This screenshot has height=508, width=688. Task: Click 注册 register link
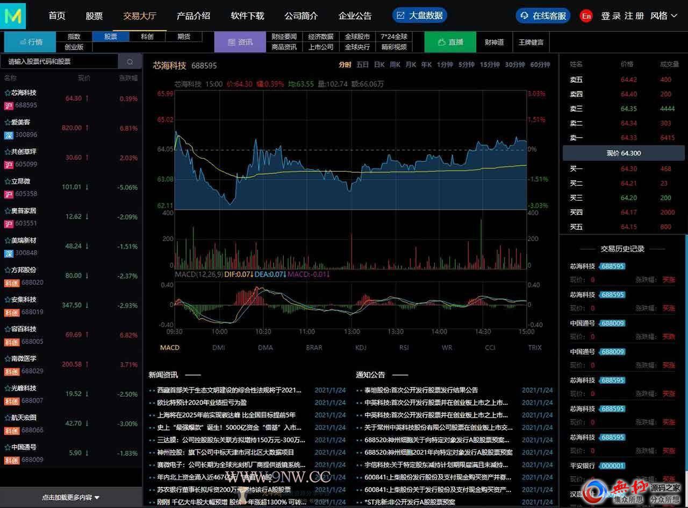634,16
